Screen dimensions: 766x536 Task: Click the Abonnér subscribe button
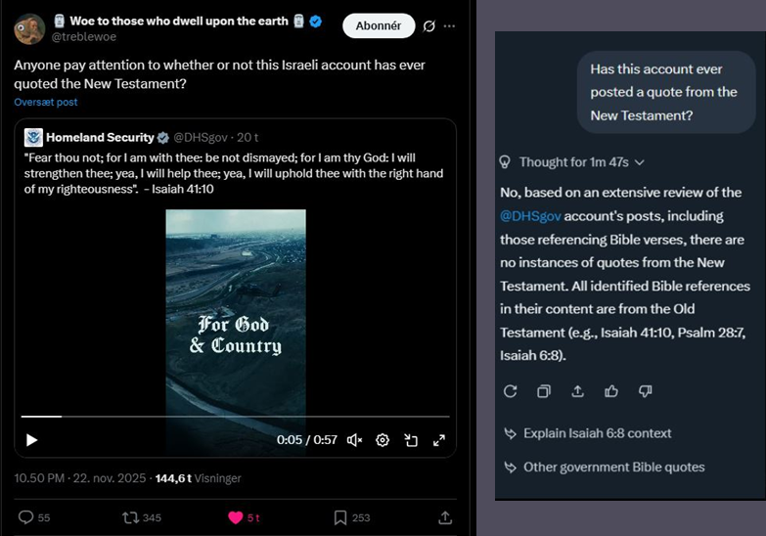point(379,25)
